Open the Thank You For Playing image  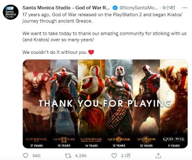coord(105,104)
